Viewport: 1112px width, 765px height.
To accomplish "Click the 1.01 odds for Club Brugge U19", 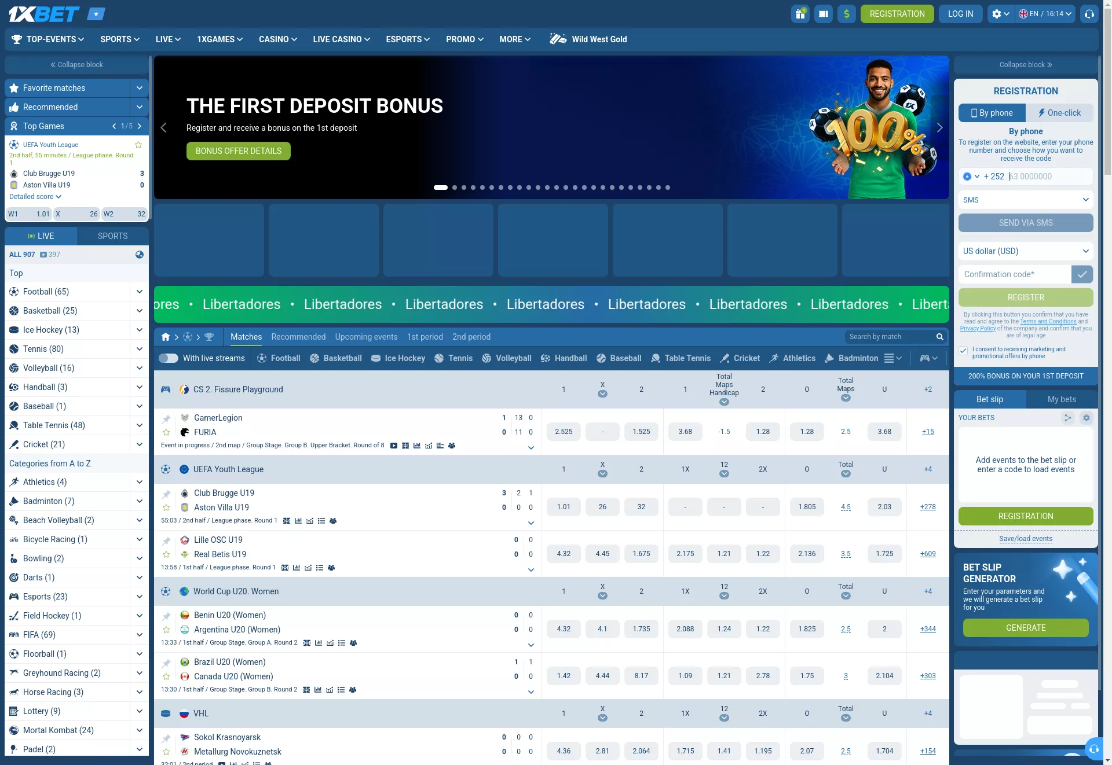I will point(564,507).
